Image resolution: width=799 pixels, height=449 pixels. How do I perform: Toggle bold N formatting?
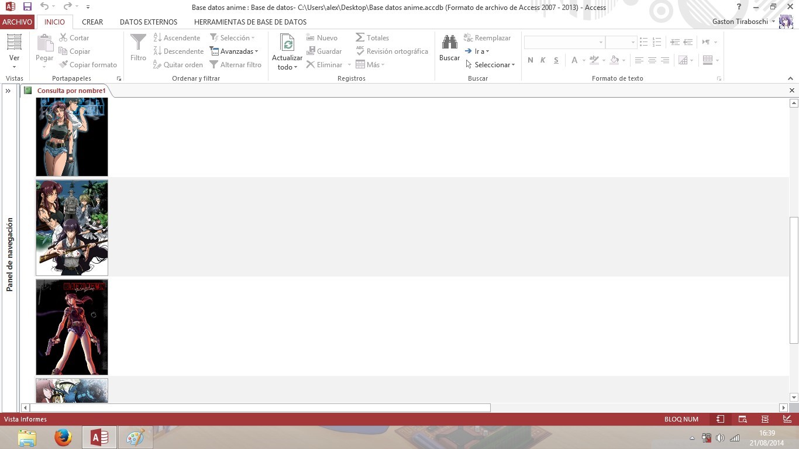531,60
